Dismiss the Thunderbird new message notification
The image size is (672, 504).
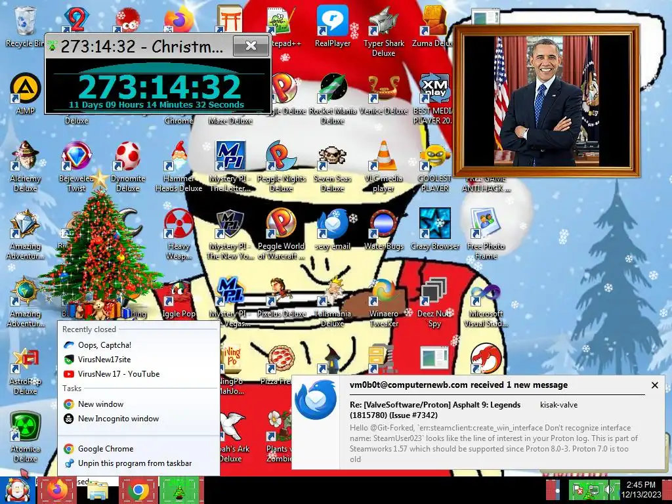click(654, 385)
